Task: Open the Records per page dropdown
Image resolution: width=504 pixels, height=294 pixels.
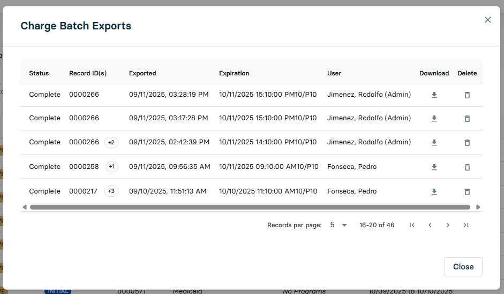Action: tap(338, 225)
